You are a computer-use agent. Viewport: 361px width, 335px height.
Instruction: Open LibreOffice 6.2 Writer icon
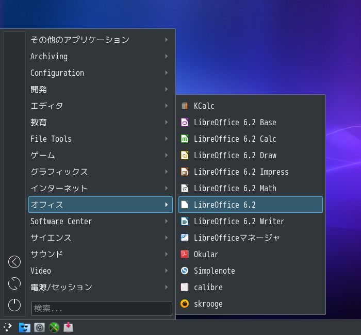click(x=185, y=221)
